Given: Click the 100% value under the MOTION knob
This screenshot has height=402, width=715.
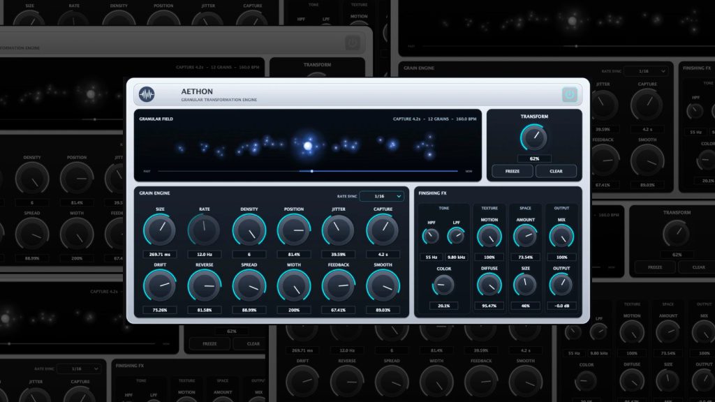Looking at the screenshot, I should [489, 257].
